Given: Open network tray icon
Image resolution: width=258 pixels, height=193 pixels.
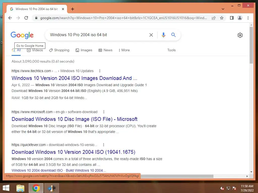Looking at the screenshot, I should [228, 188].
